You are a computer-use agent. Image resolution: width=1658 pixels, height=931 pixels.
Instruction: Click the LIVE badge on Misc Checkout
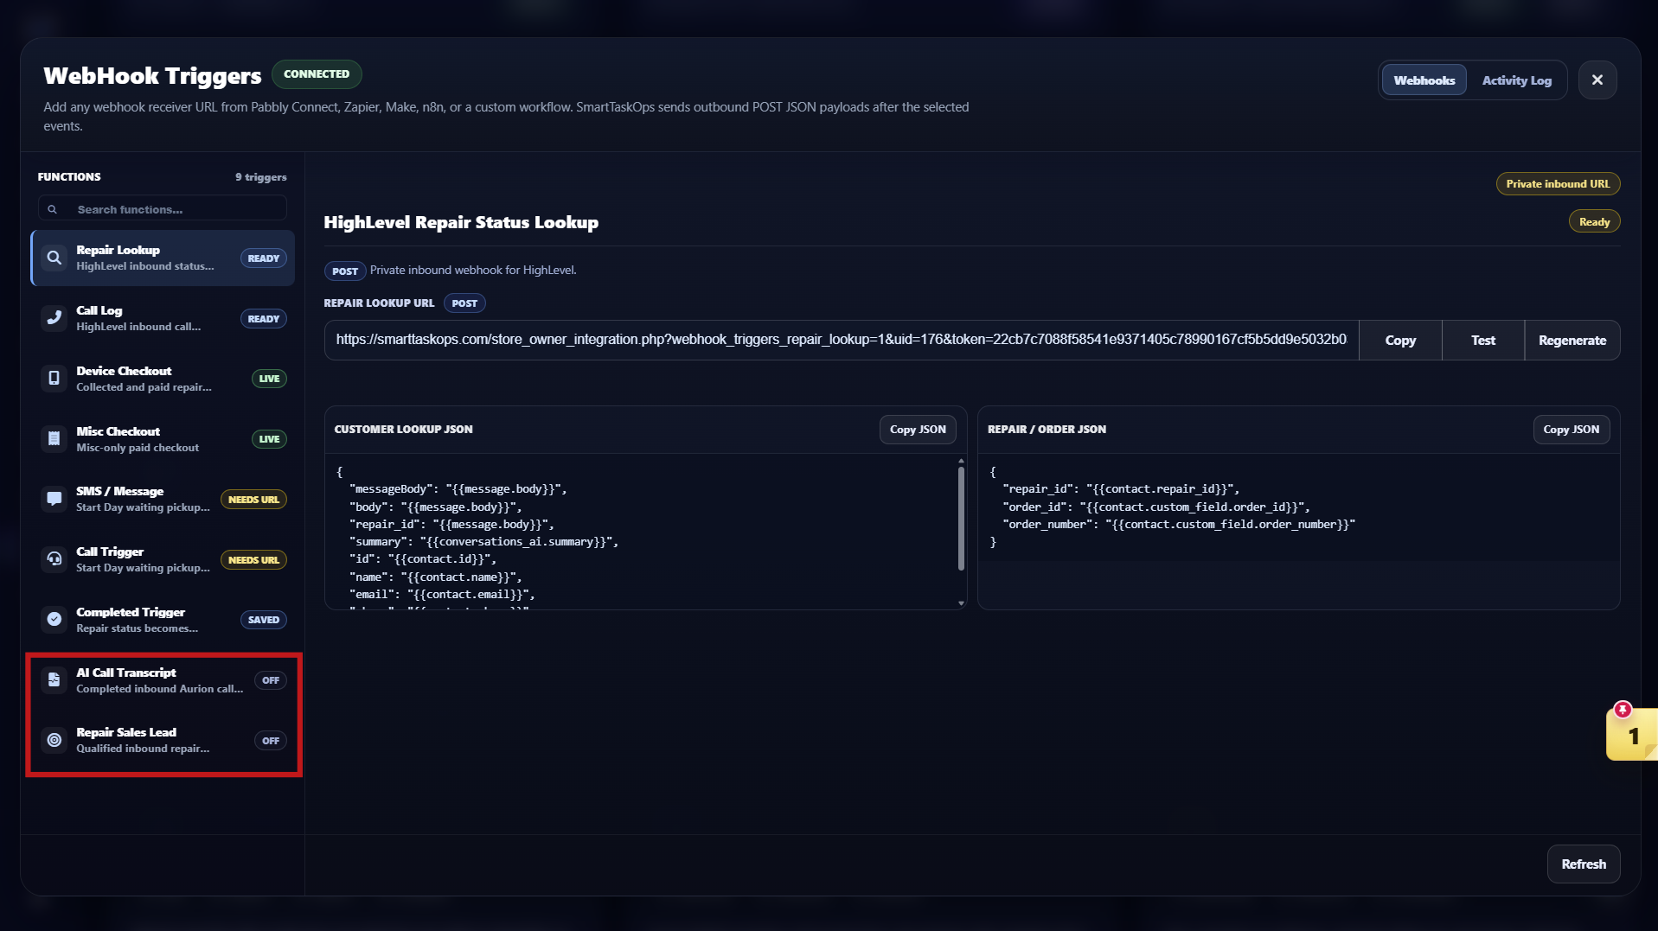pyautogui.click(x=269, y=439)
